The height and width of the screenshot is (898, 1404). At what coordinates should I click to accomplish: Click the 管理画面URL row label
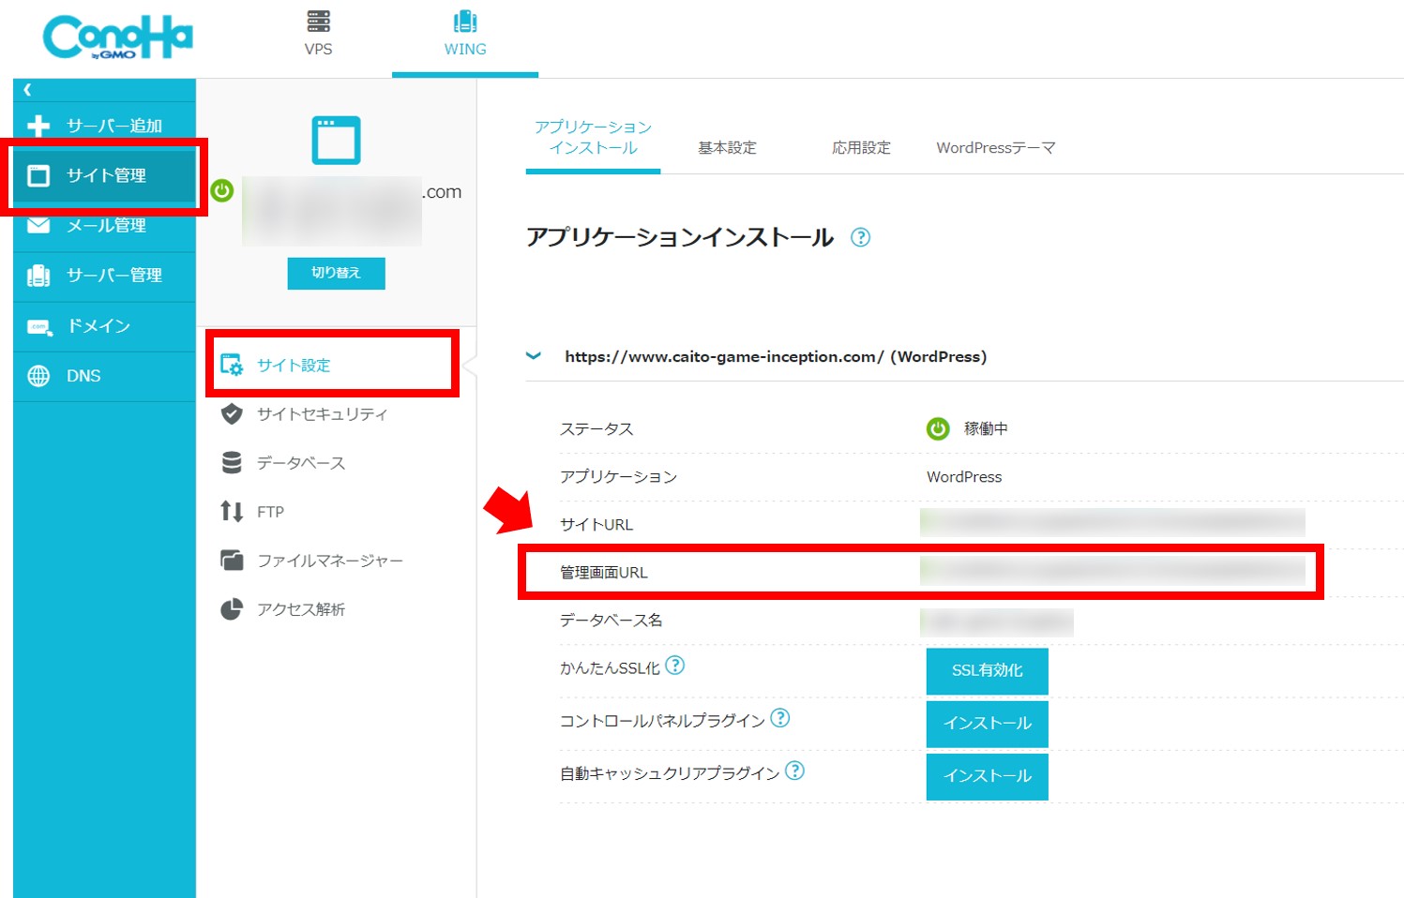click(x=603, y=573)
